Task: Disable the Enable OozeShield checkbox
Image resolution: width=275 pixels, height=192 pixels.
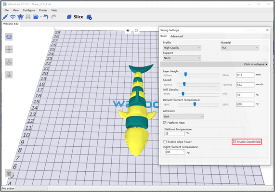Action: coord(235,142)
